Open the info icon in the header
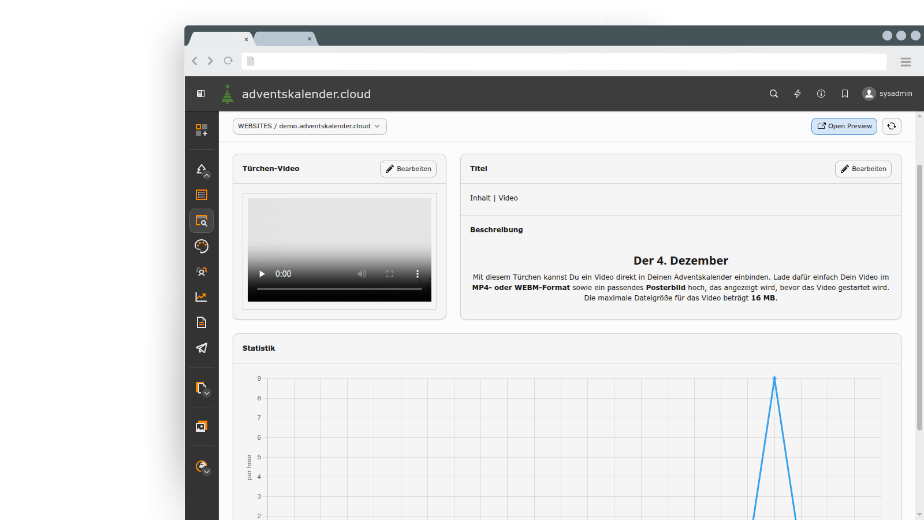This screenshot has width=924, height=520. click(821, 94)
